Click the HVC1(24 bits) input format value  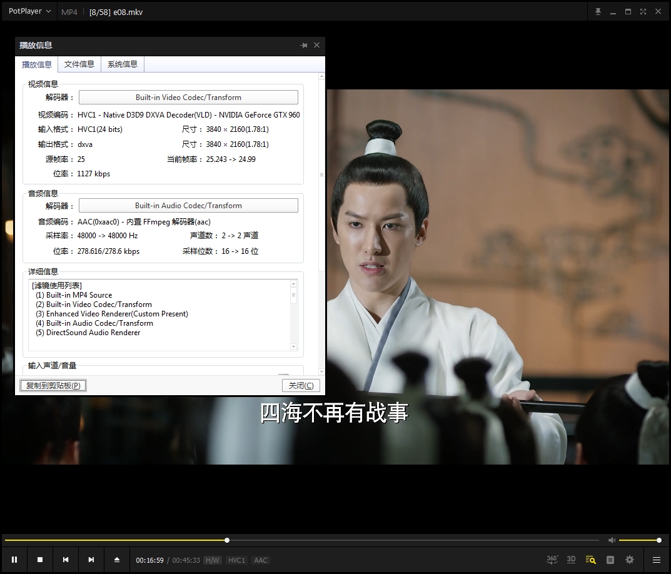click(x=99, y=129)
